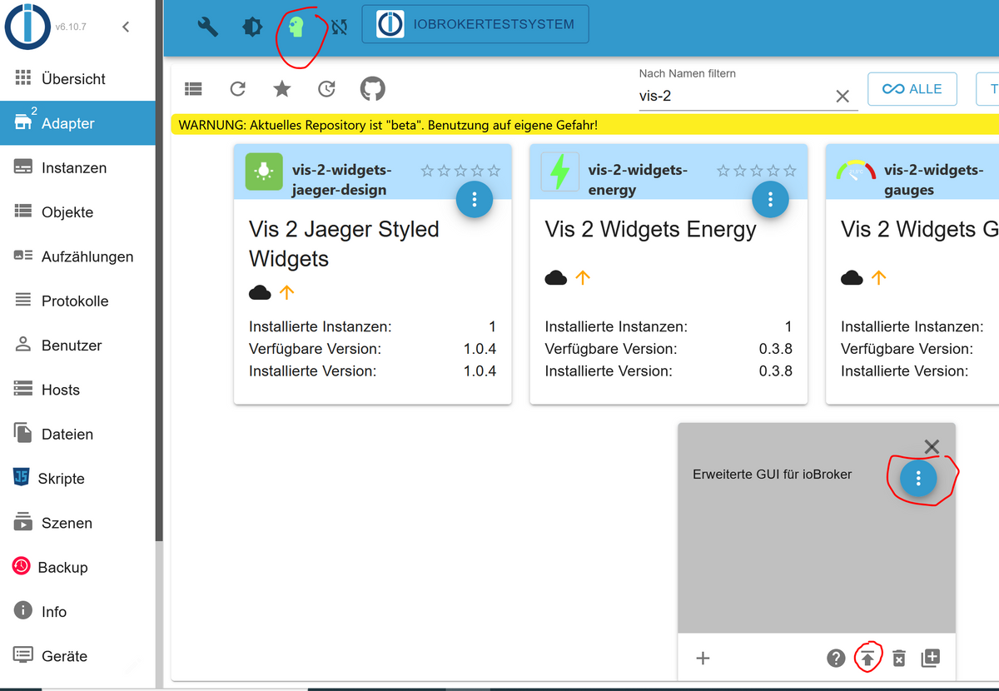Viewport: 999px width, 691px height.
Task: Collapse the sidebar with the chevron
Action: (x=126, y=27)
